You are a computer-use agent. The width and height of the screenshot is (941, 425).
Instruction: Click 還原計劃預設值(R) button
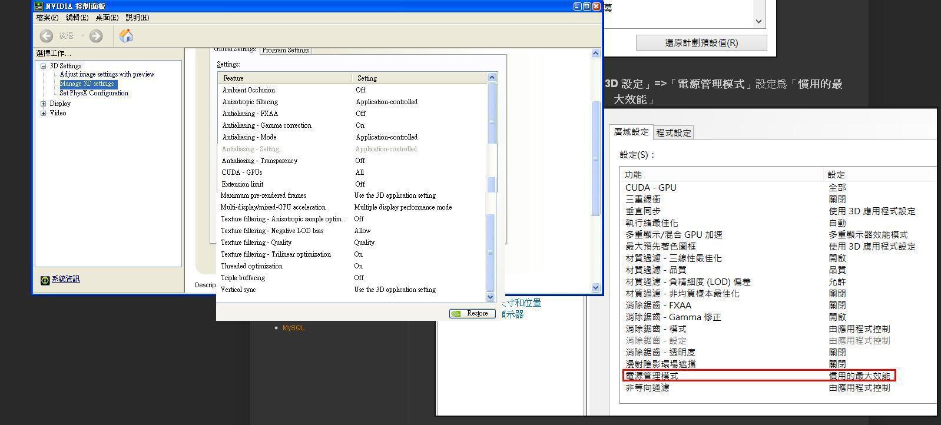[701, 42]
